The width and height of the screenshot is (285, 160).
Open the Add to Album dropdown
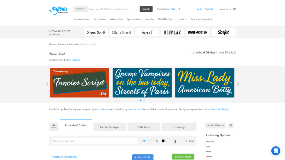[x=216, y=125]
